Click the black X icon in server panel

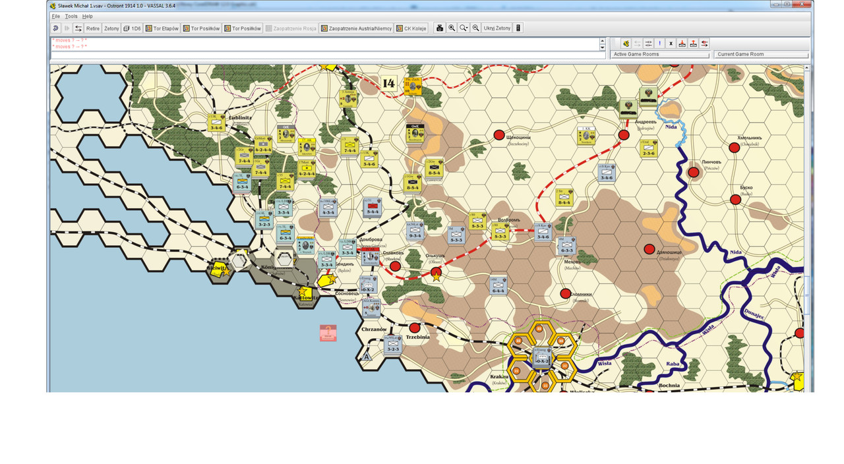click(671, 43)
